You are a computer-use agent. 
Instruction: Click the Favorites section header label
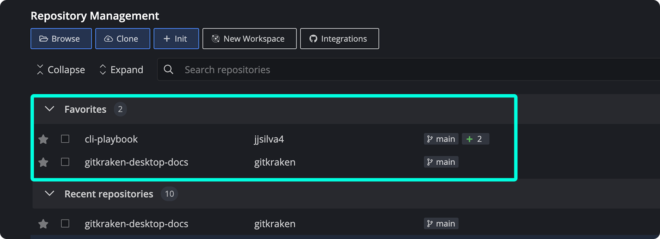[85, 109]
